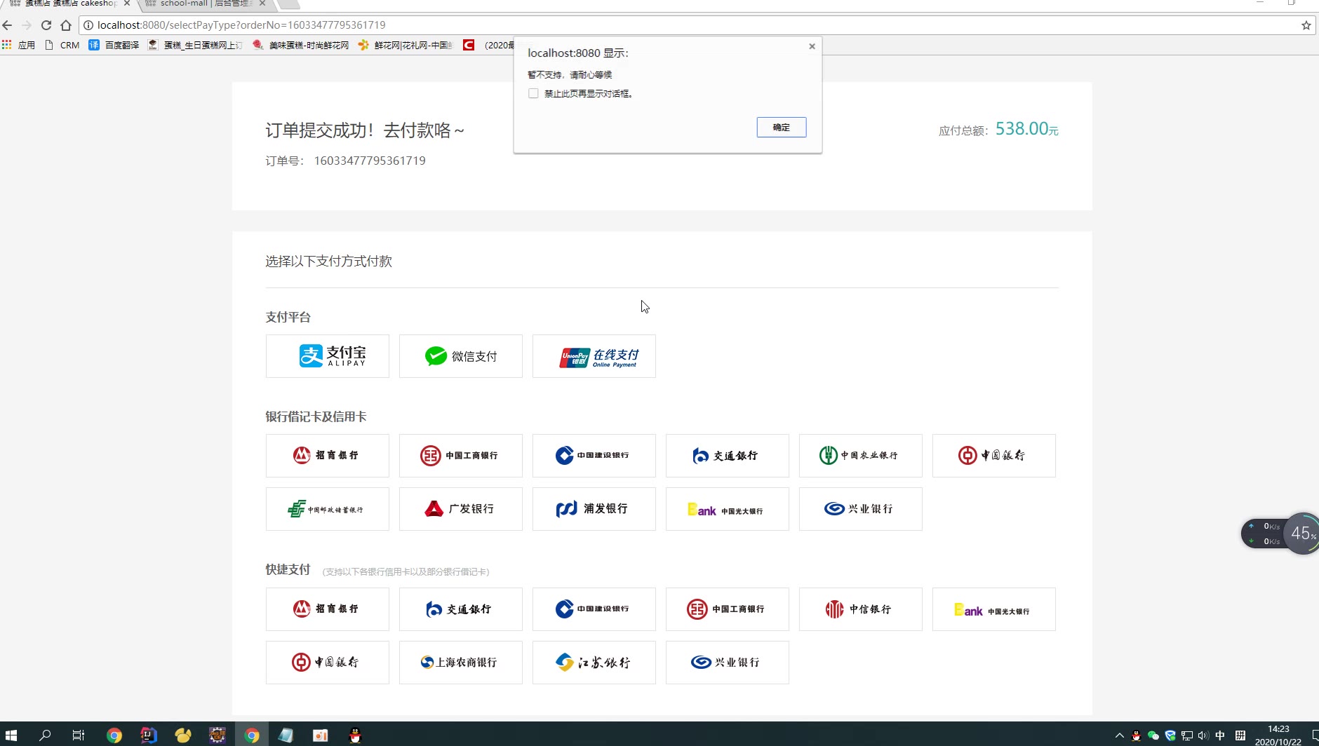Select 中国银行 under bank debit and credit cards
The image size is (1319, 746).
[994, 456]
